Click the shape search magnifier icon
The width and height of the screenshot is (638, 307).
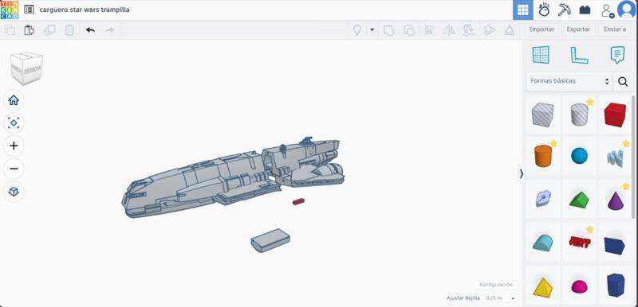(623, 81)
